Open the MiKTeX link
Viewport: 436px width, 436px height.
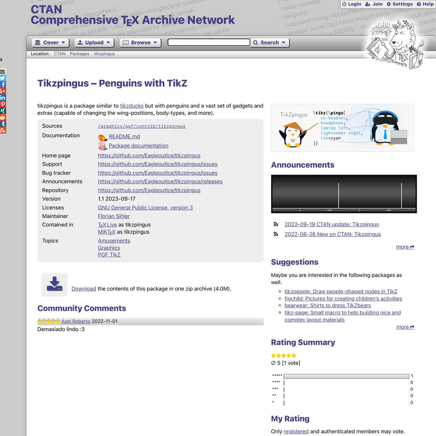(106, 232)
